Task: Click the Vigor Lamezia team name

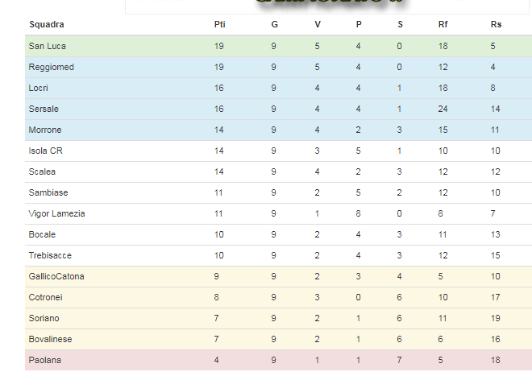Action: click(x=56, y=213)
